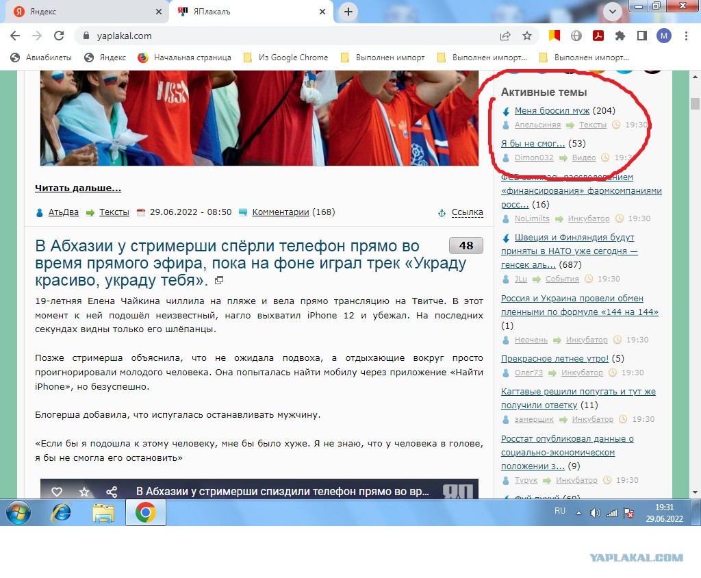701x578 pixels.
Task: Reload the yaplakal.com page
Action: click(x=59, y=36)
